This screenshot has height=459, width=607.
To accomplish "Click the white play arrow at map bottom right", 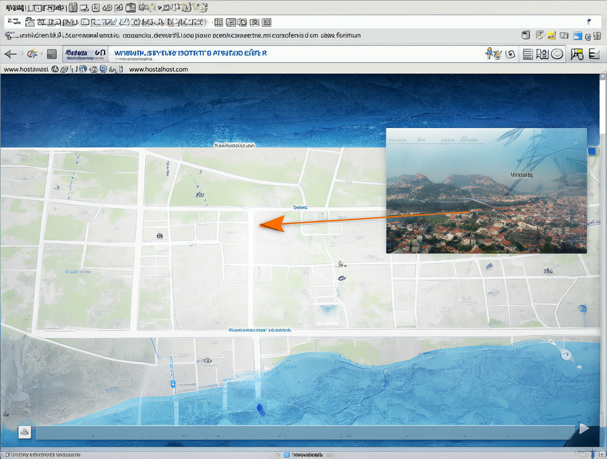I will [x=584, y=428].
